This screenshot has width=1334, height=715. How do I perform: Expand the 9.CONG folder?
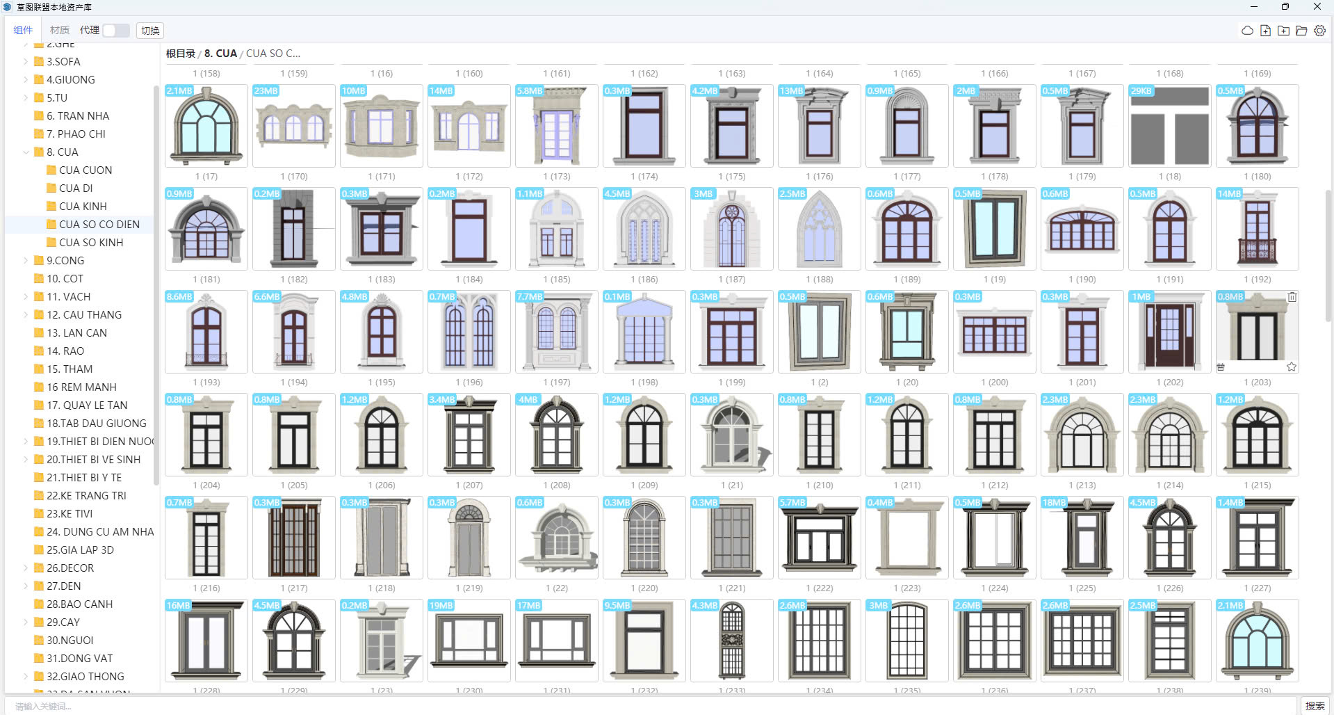pos(26,261)
